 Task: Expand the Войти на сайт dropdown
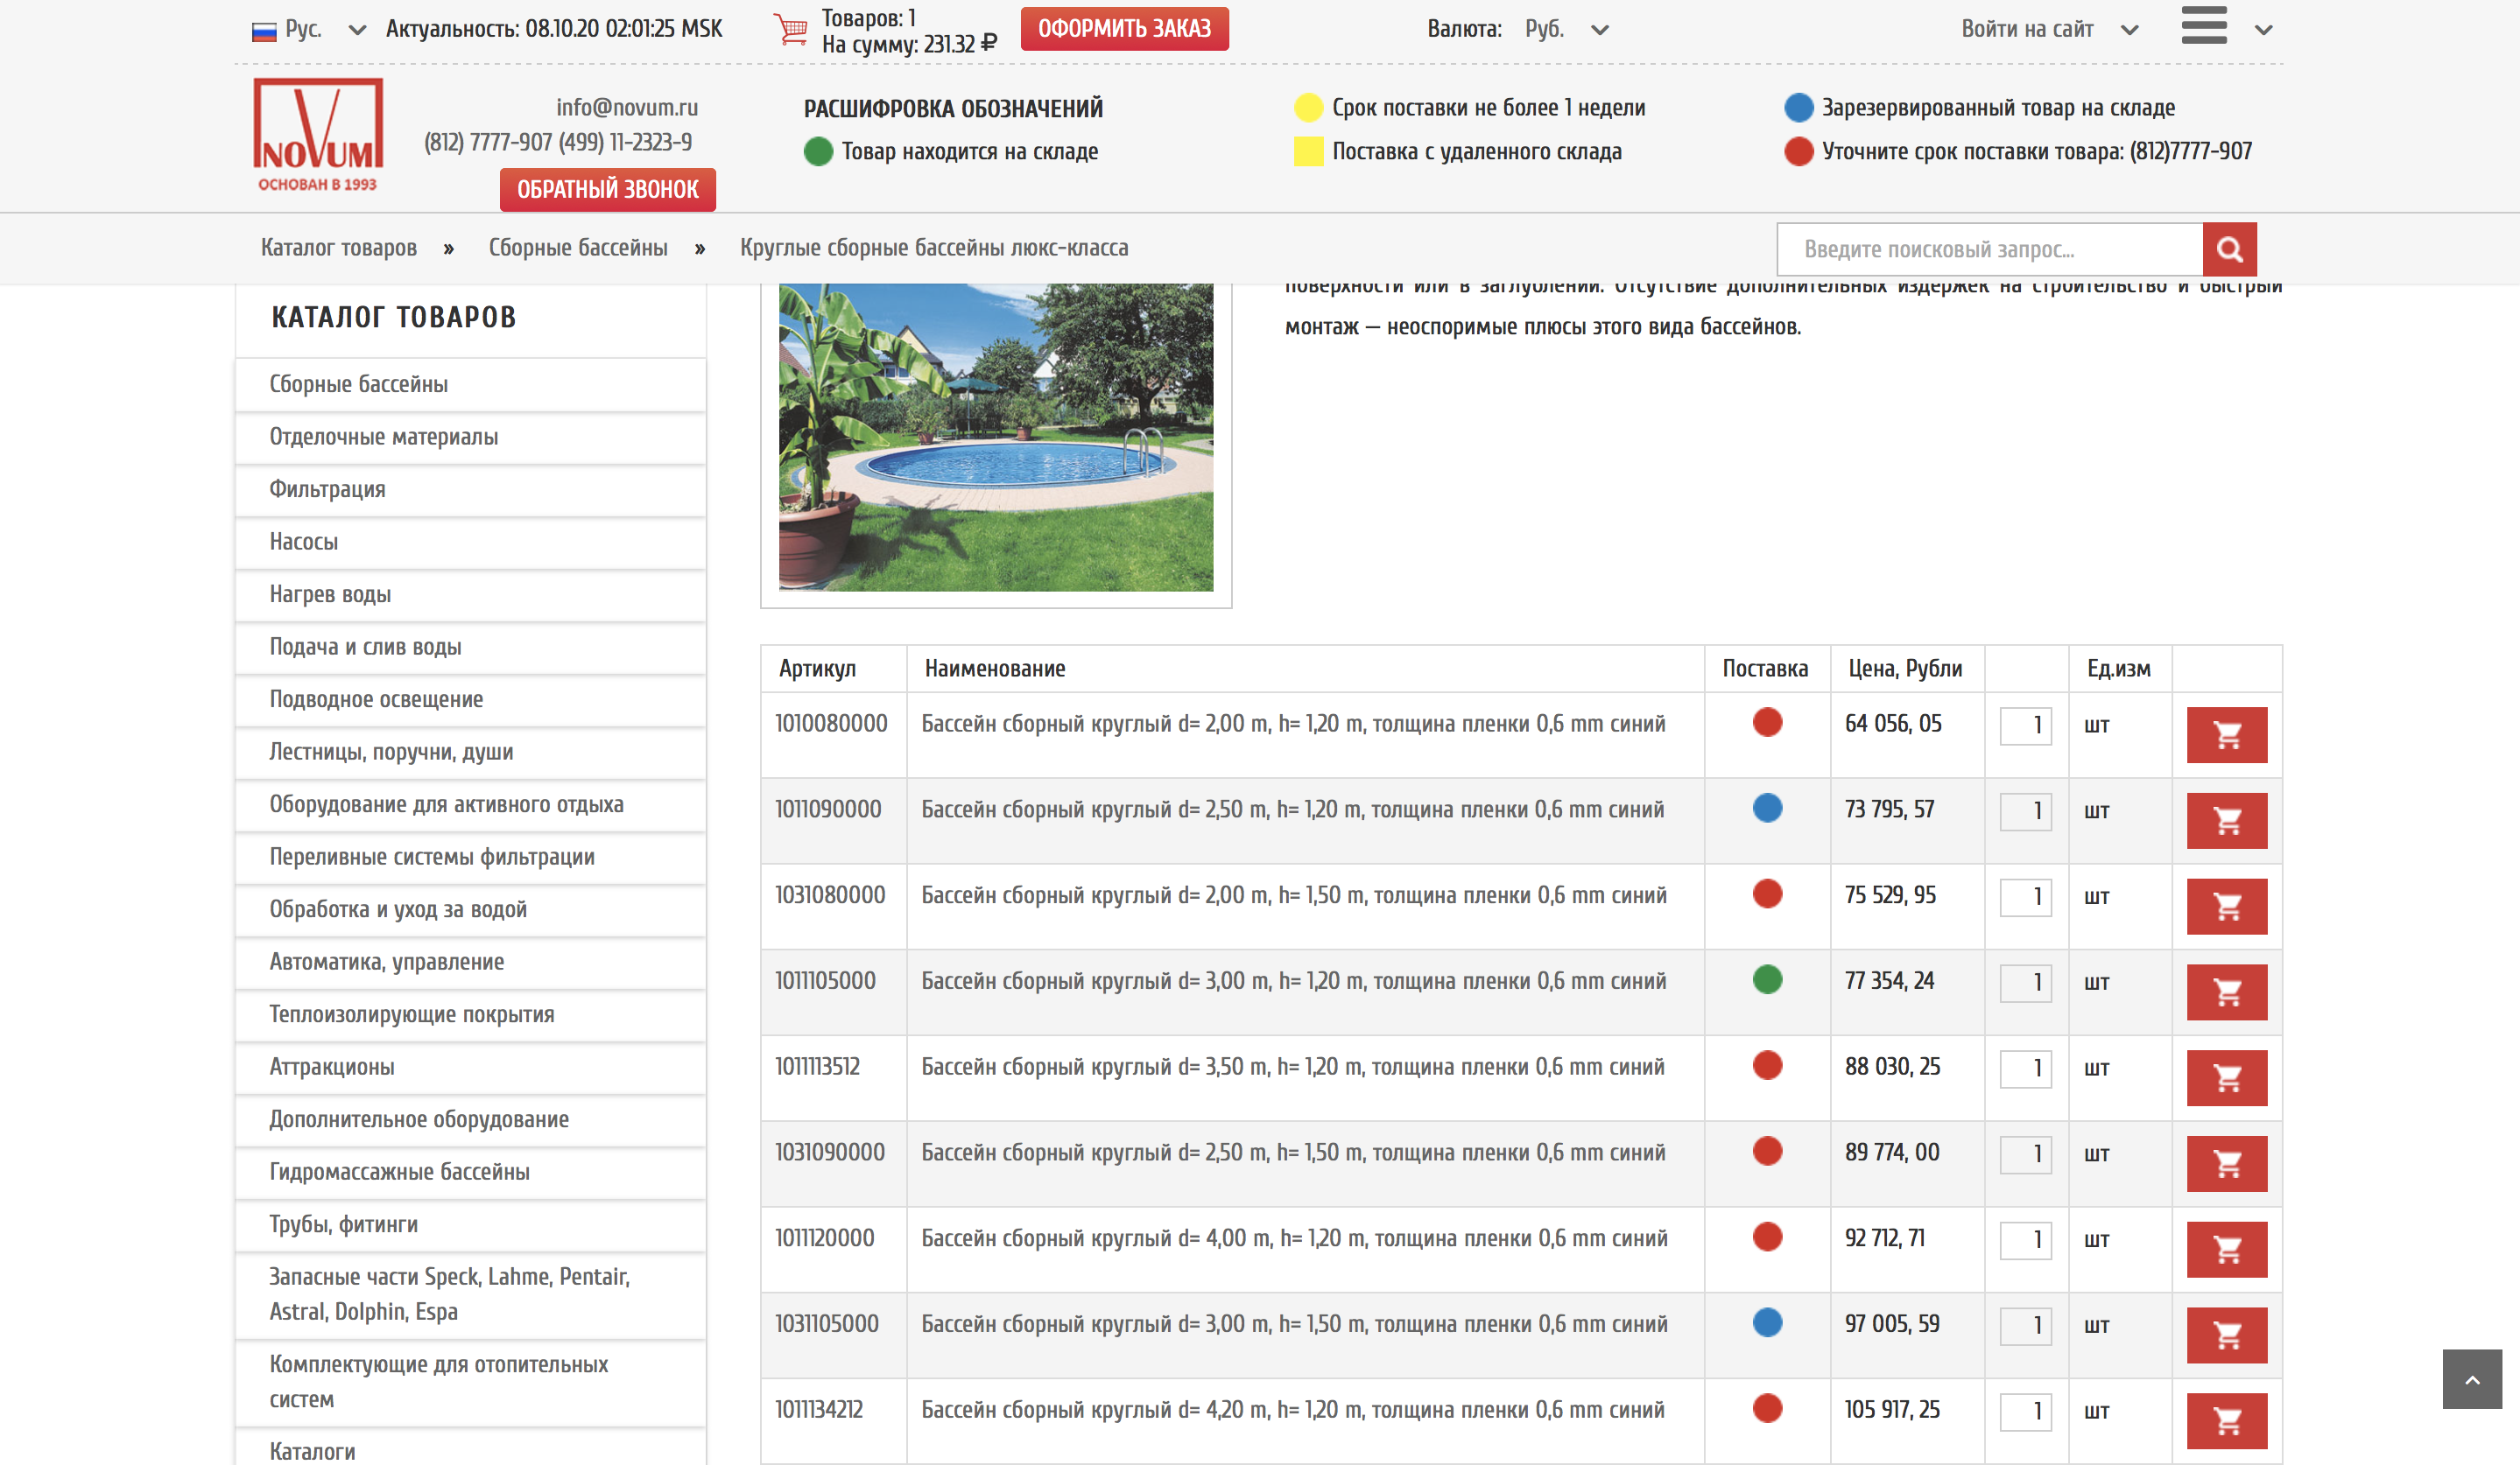[2048, 30]
